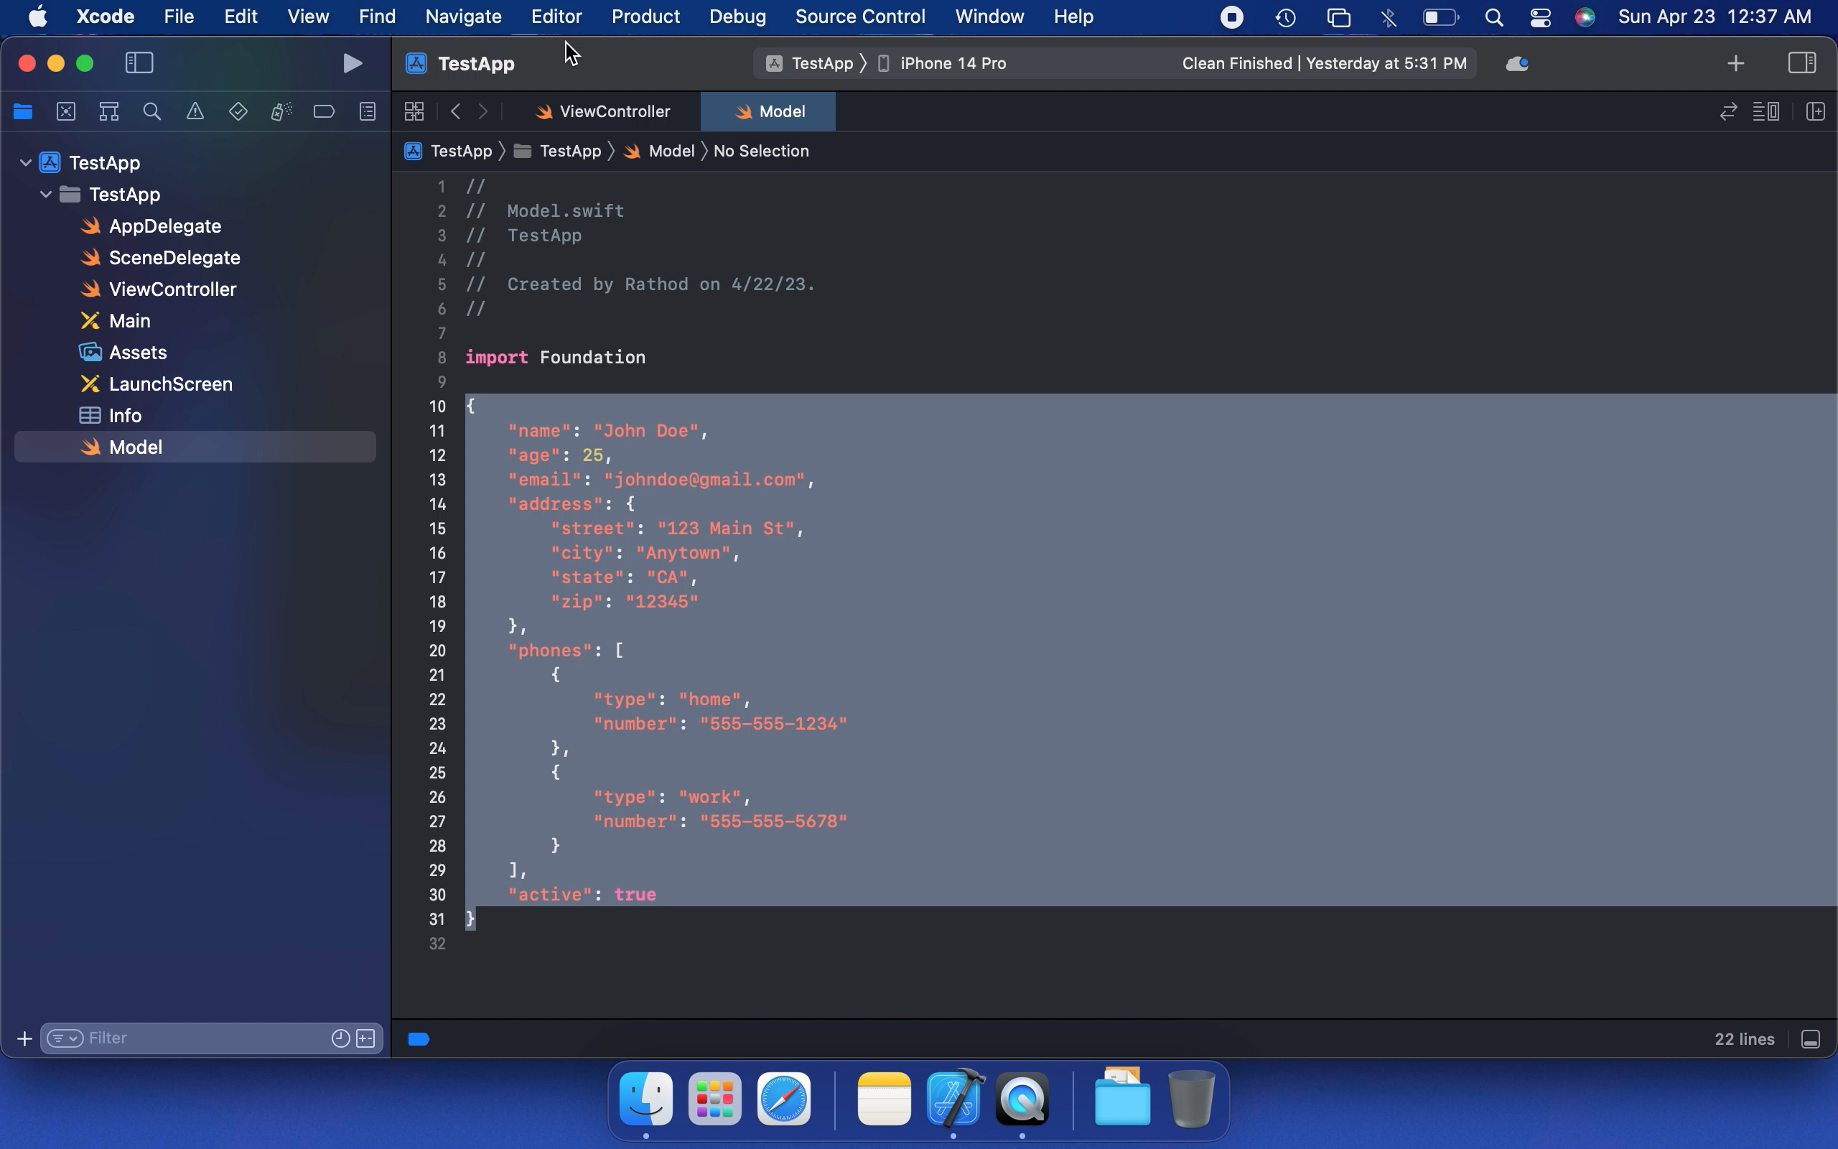Click the related items grid icon
The image size is (1838, 1149).
[414, 112]
